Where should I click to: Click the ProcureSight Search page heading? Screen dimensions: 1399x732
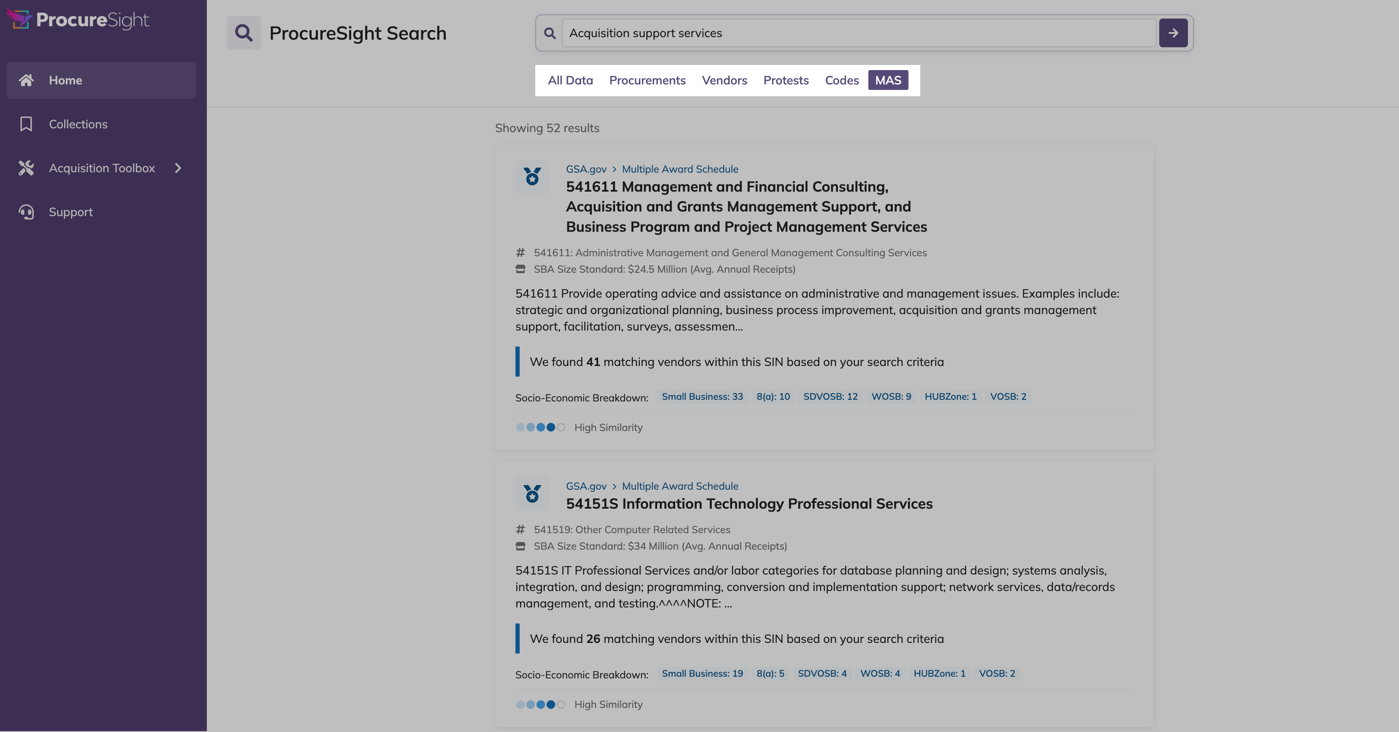pyautogui.click(x=358, y=33)
